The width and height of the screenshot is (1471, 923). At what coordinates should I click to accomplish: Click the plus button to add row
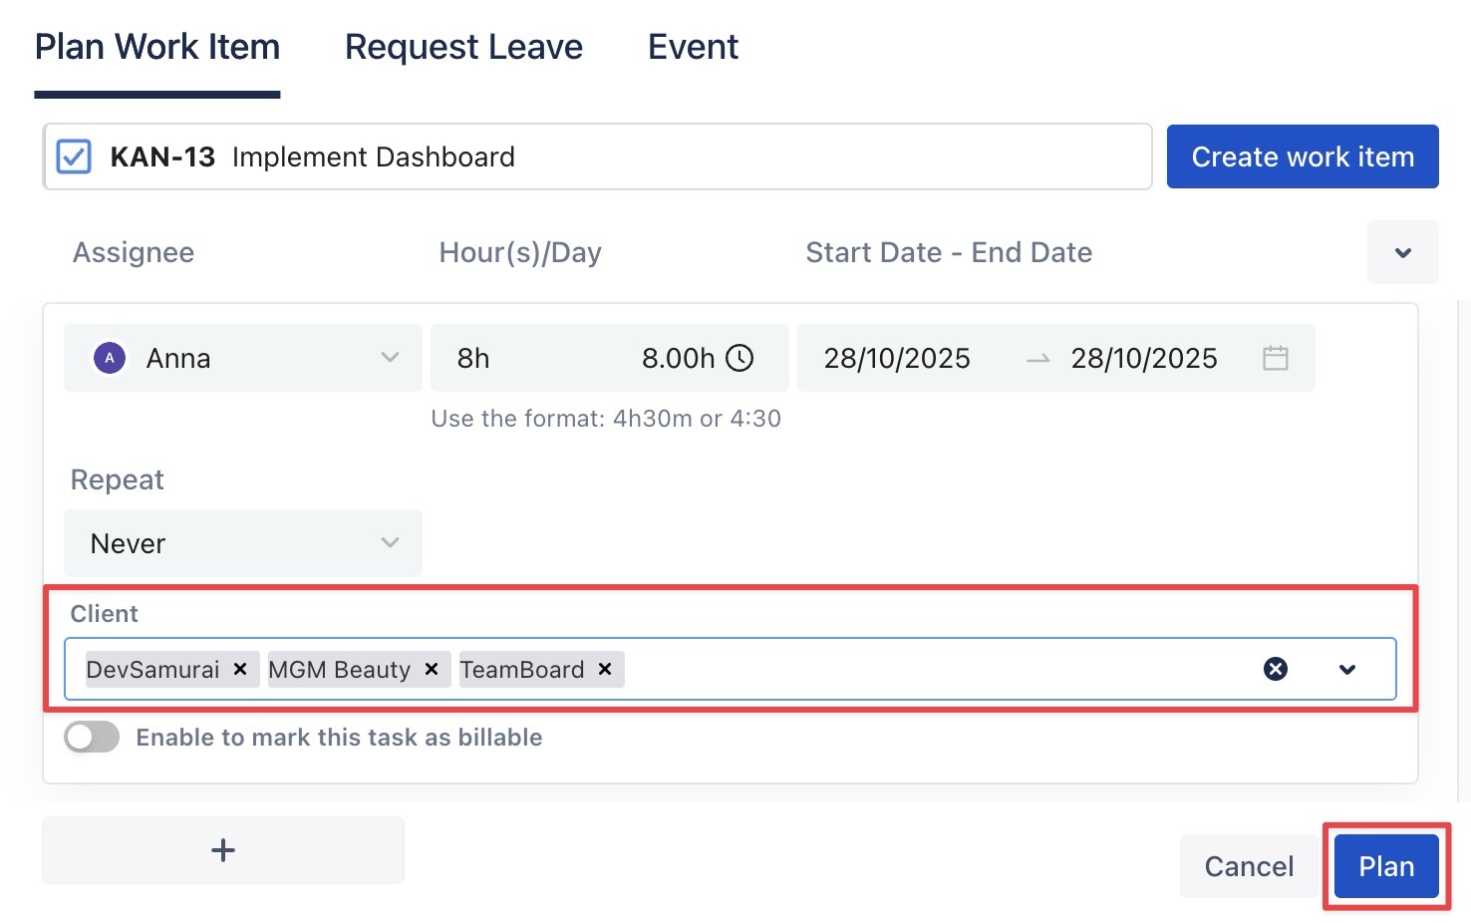[223, 850]
